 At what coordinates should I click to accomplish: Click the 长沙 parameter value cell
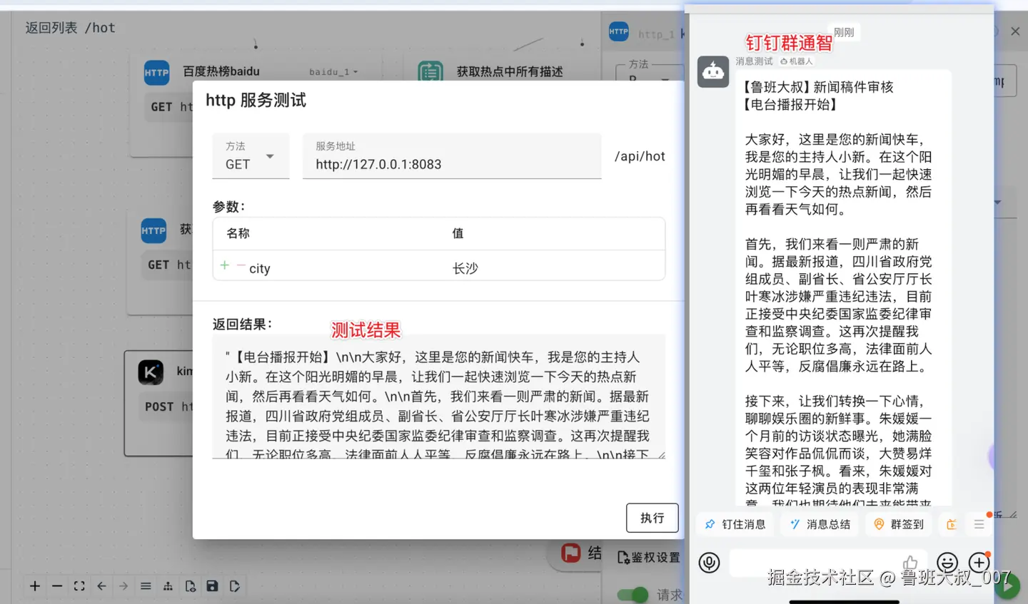[x=465, y=269]
